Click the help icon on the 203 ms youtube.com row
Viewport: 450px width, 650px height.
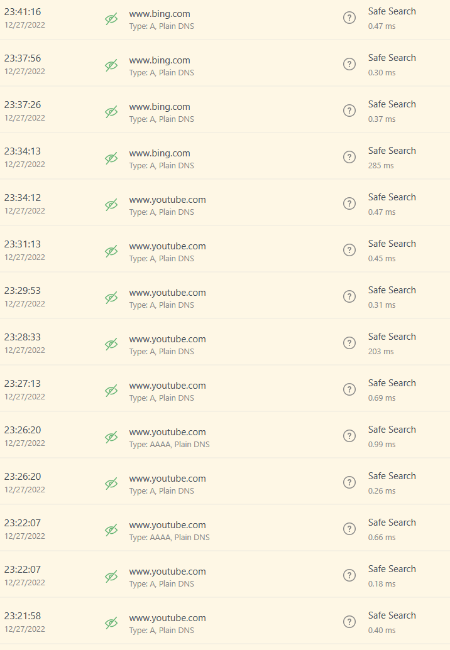pos(349,343)
